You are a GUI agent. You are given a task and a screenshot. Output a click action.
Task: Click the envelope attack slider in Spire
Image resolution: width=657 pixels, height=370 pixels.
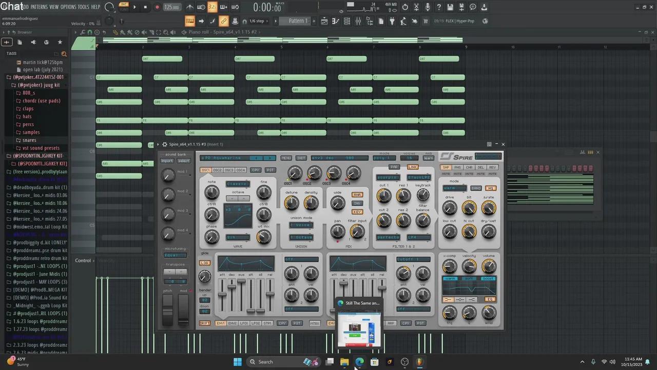pyautogui.click(x=222, y=294)
